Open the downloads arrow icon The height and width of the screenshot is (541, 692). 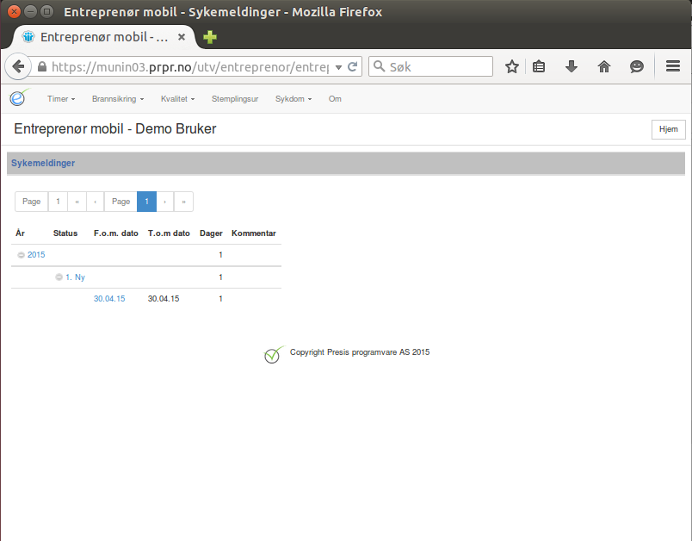572,66
